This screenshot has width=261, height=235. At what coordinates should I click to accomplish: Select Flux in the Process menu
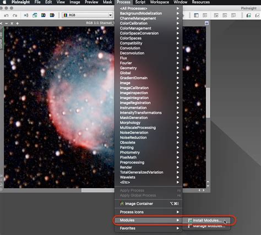(148, 58)
